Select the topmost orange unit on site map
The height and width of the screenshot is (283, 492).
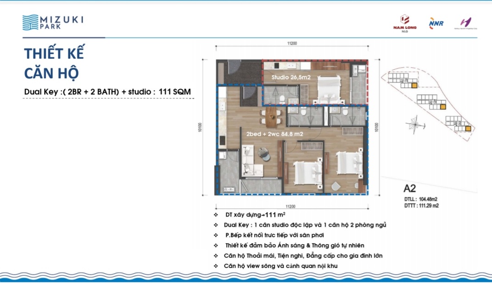click(414, 85)
